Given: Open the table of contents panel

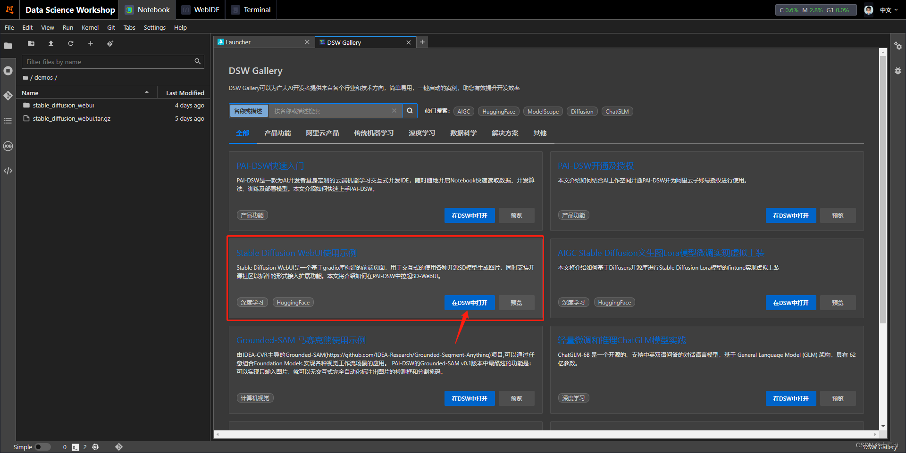Looking at the screenshot, I should [x=8, y=121].
